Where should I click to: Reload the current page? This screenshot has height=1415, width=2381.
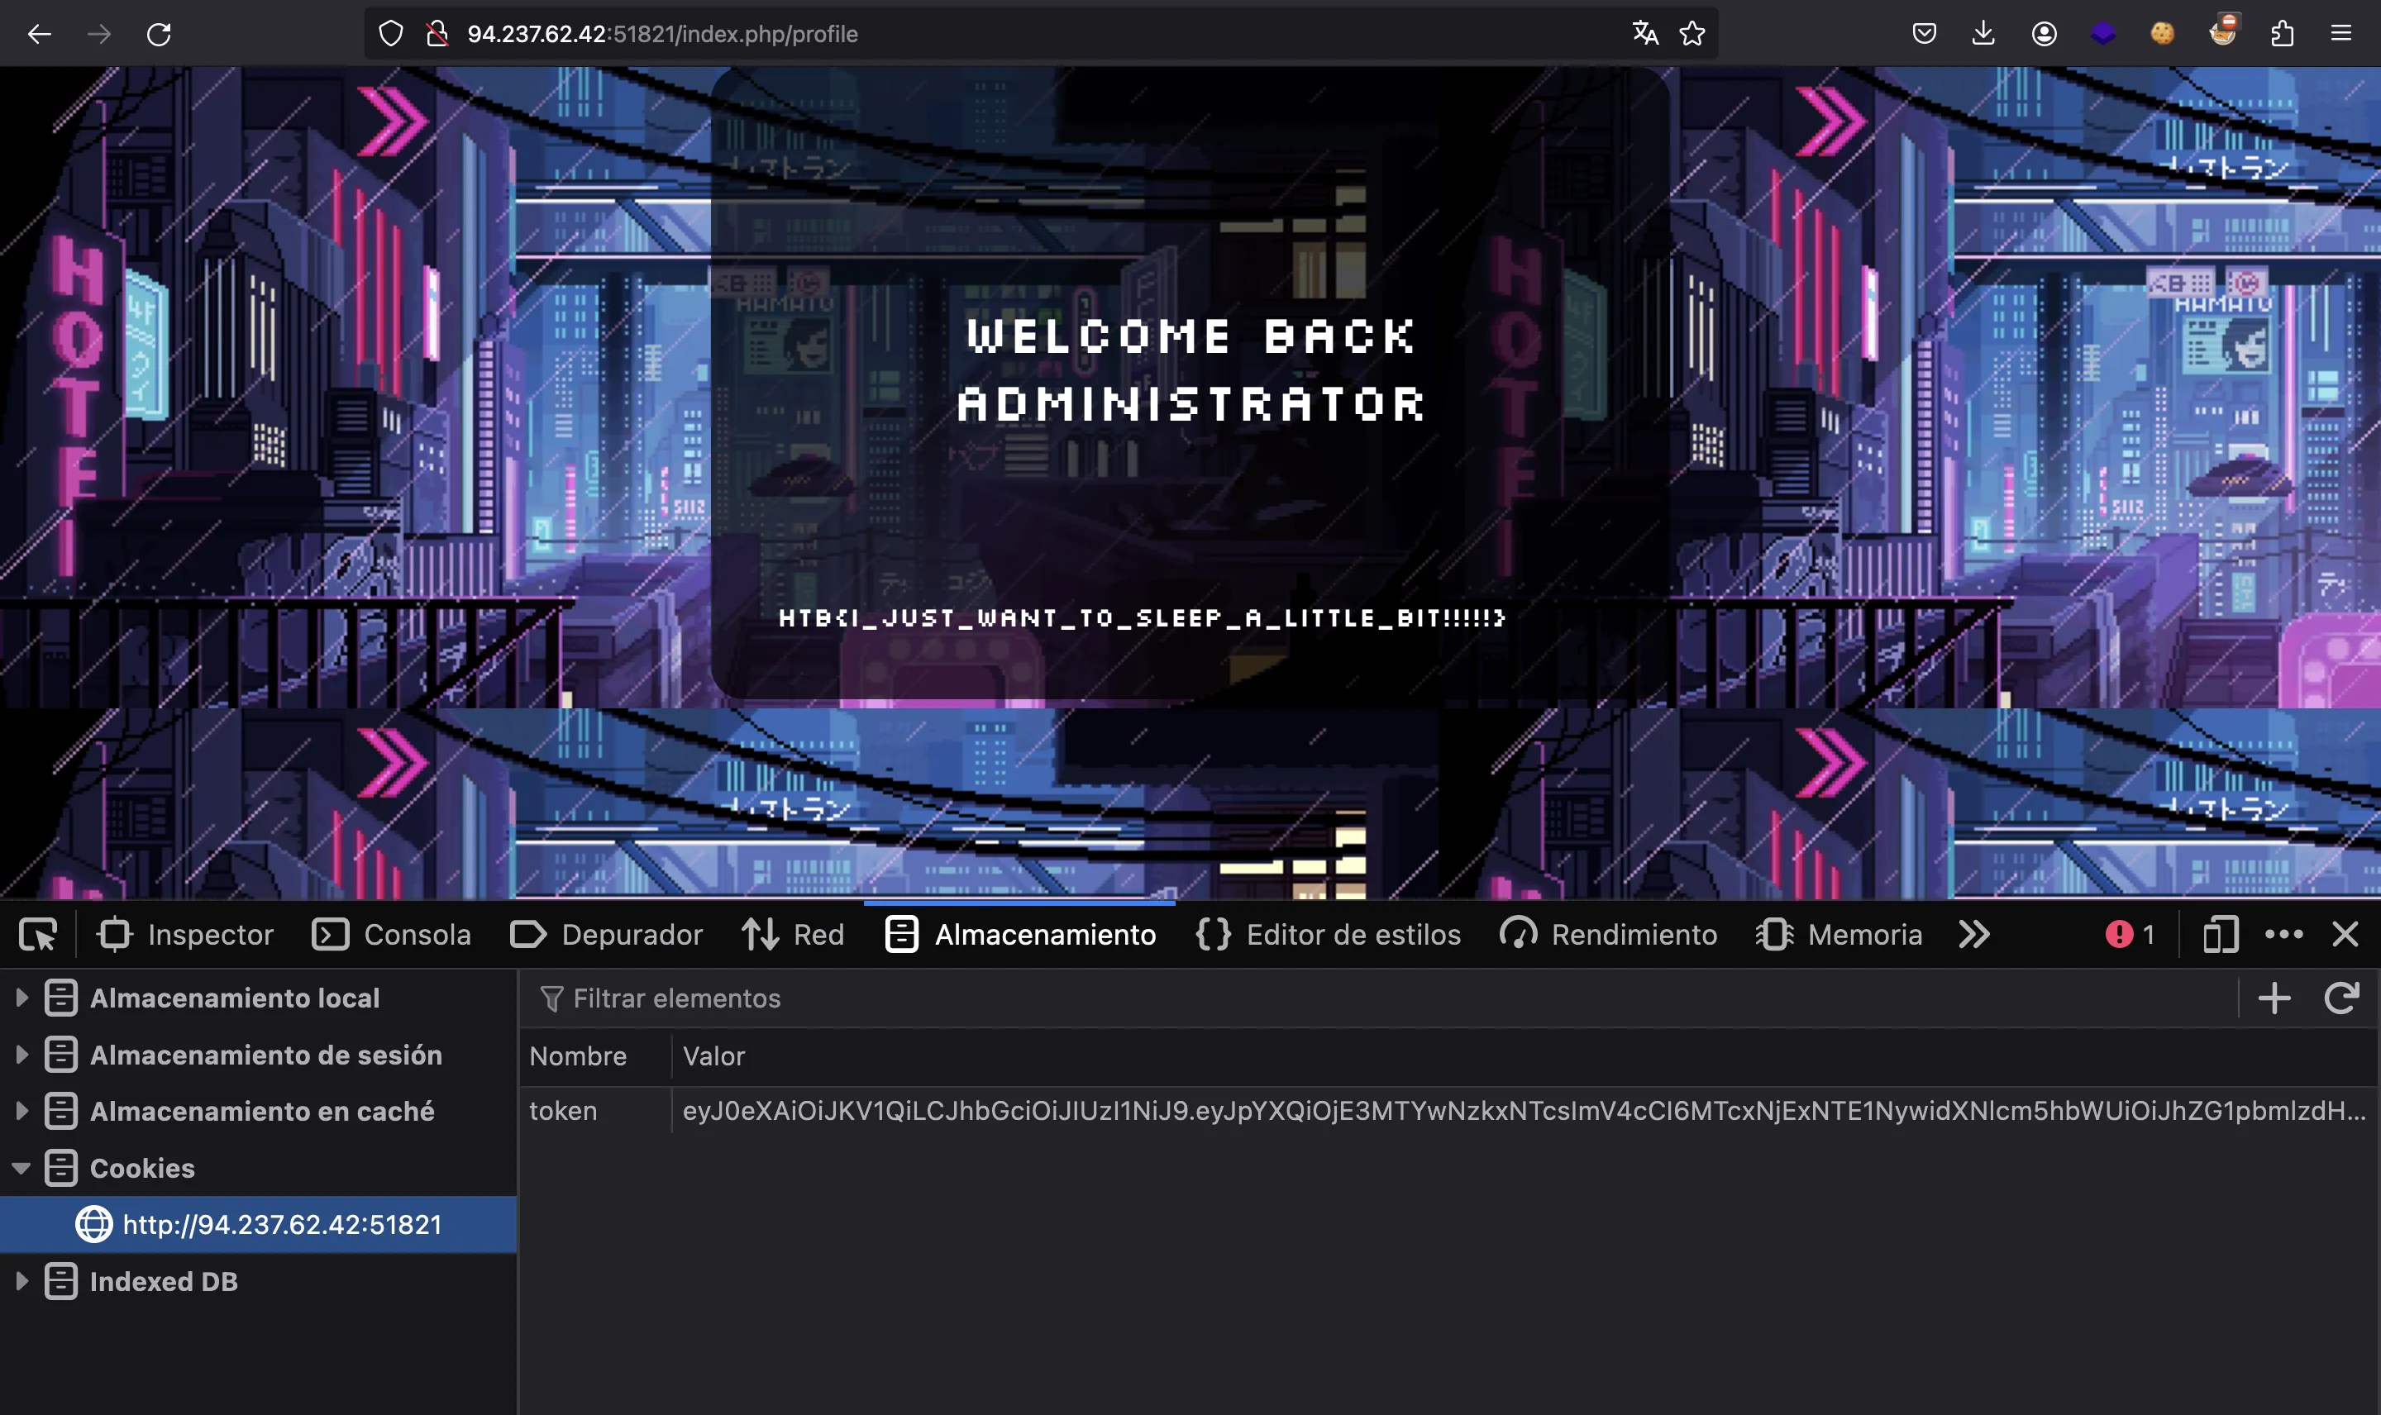pos(160,35)
